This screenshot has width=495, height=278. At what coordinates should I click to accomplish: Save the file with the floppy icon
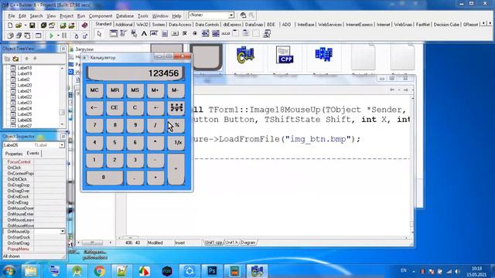tap(32, 25)
